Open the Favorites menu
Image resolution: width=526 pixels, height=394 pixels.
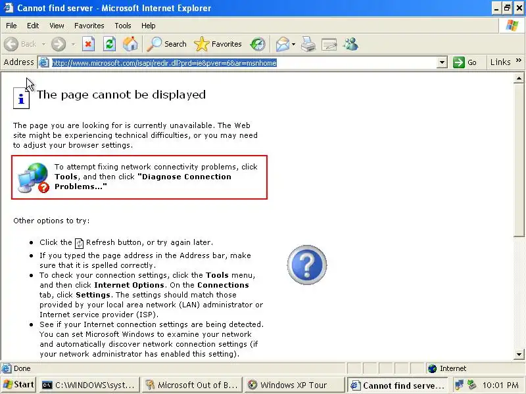89,26
